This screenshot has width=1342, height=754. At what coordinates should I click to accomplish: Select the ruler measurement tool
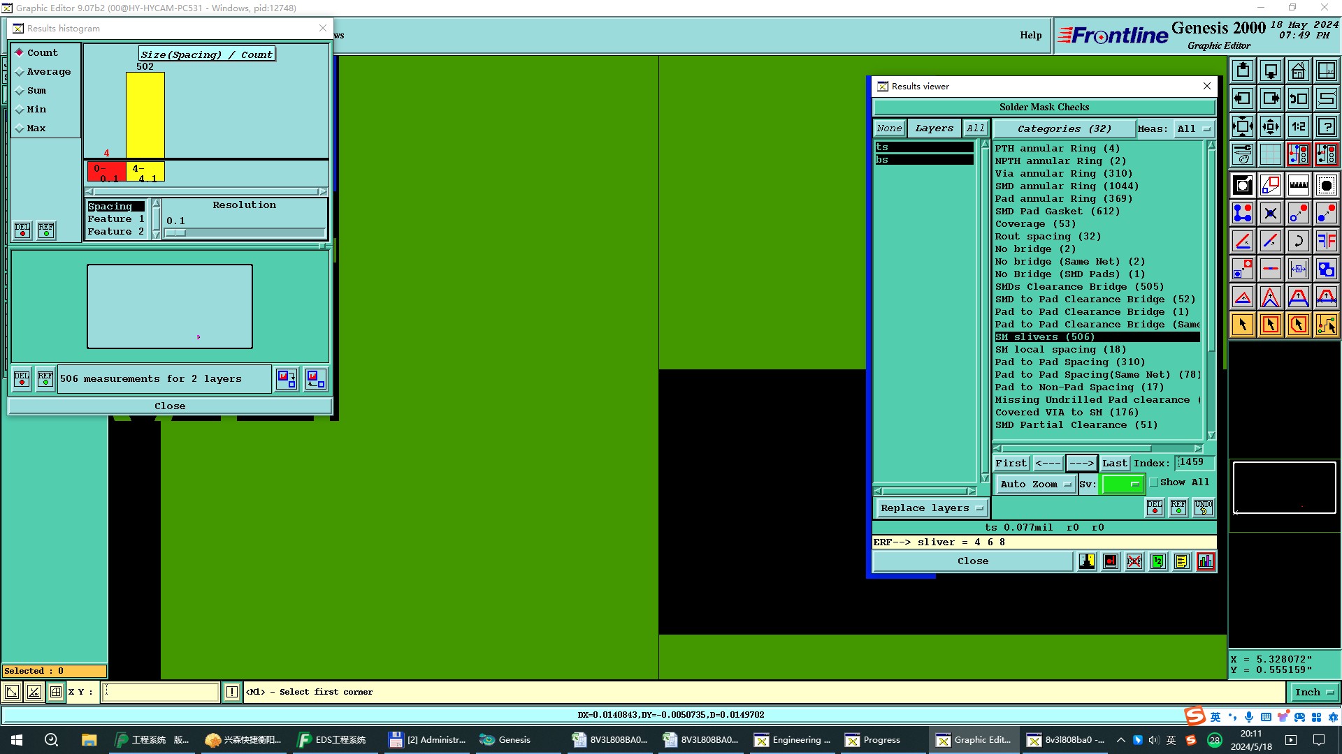click(x=1298, y=185)
